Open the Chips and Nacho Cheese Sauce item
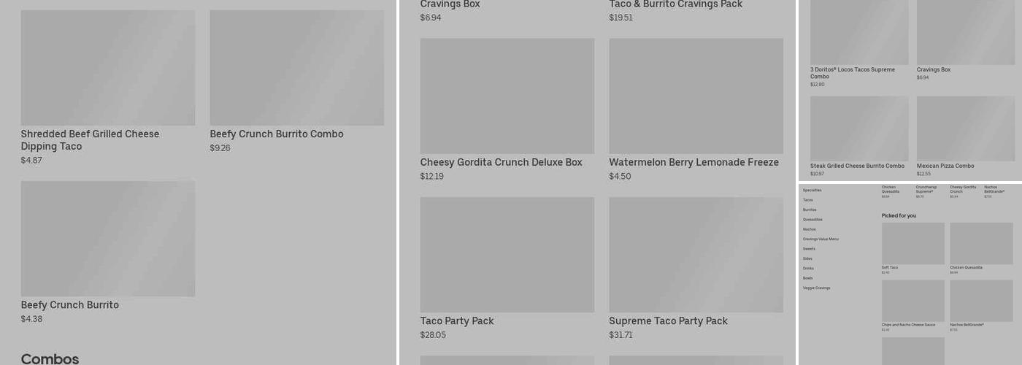Viewport: 1022px width, 365px height. coord(912,301)
